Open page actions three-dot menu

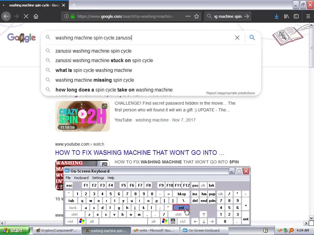(x=188, y=16)
